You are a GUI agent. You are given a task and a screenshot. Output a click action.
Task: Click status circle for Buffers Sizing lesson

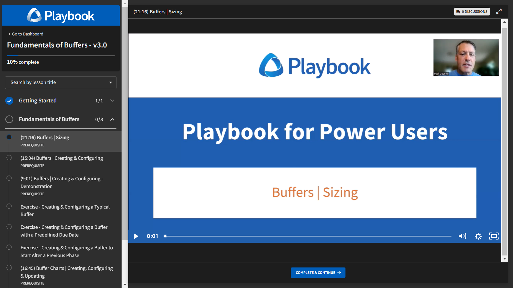9,137
